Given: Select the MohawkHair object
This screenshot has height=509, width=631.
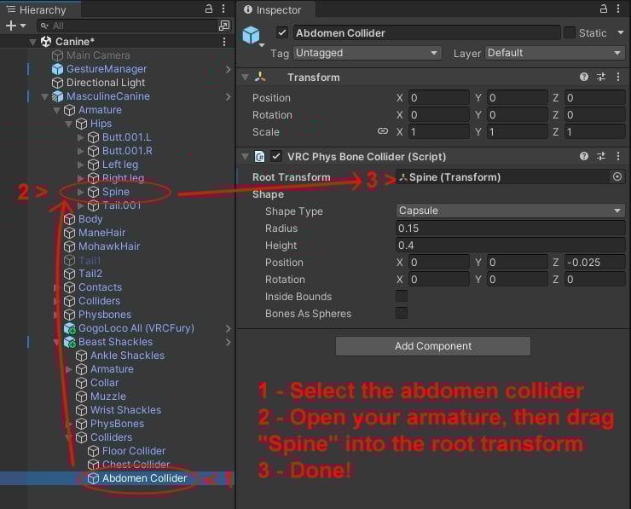Looking at the screenshot, I should pyautogui.click(x=109, y=246).
